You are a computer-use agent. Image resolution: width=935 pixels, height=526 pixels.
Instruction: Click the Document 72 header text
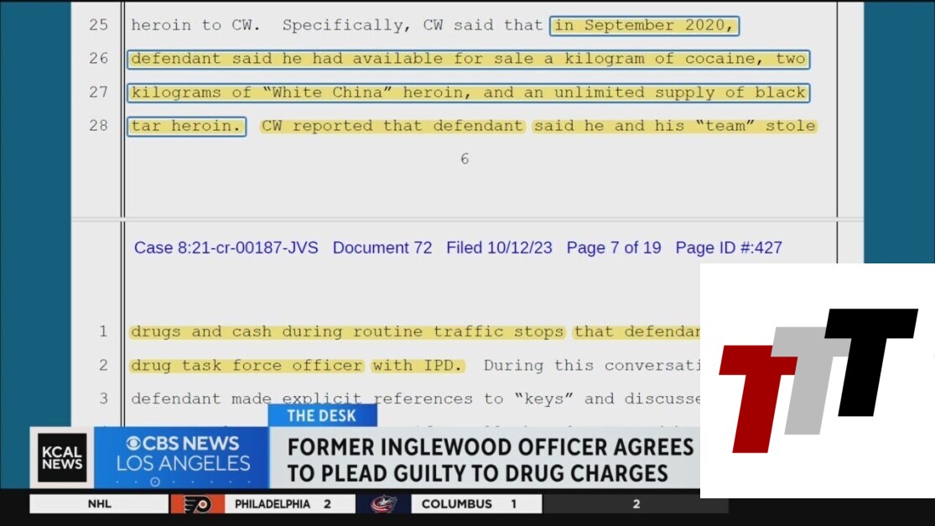382,247
